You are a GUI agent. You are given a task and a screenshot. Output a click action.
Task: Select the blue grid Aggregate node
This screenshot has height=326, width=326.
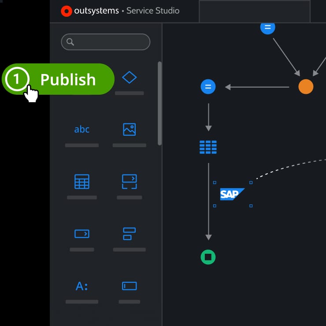[208, 147]
